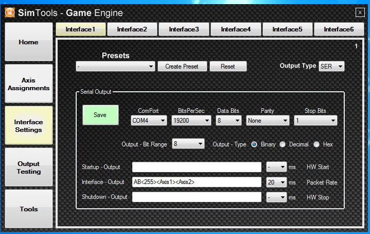Switch to the Interface1 tab
The height and width of the screenshot is (234, 370).
click(x=80, y=29)
